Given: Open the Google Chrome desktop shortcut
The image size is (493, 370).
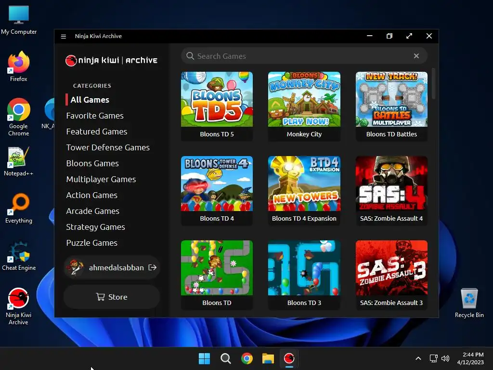Looking at the screenshot, I should pos(19,117).
